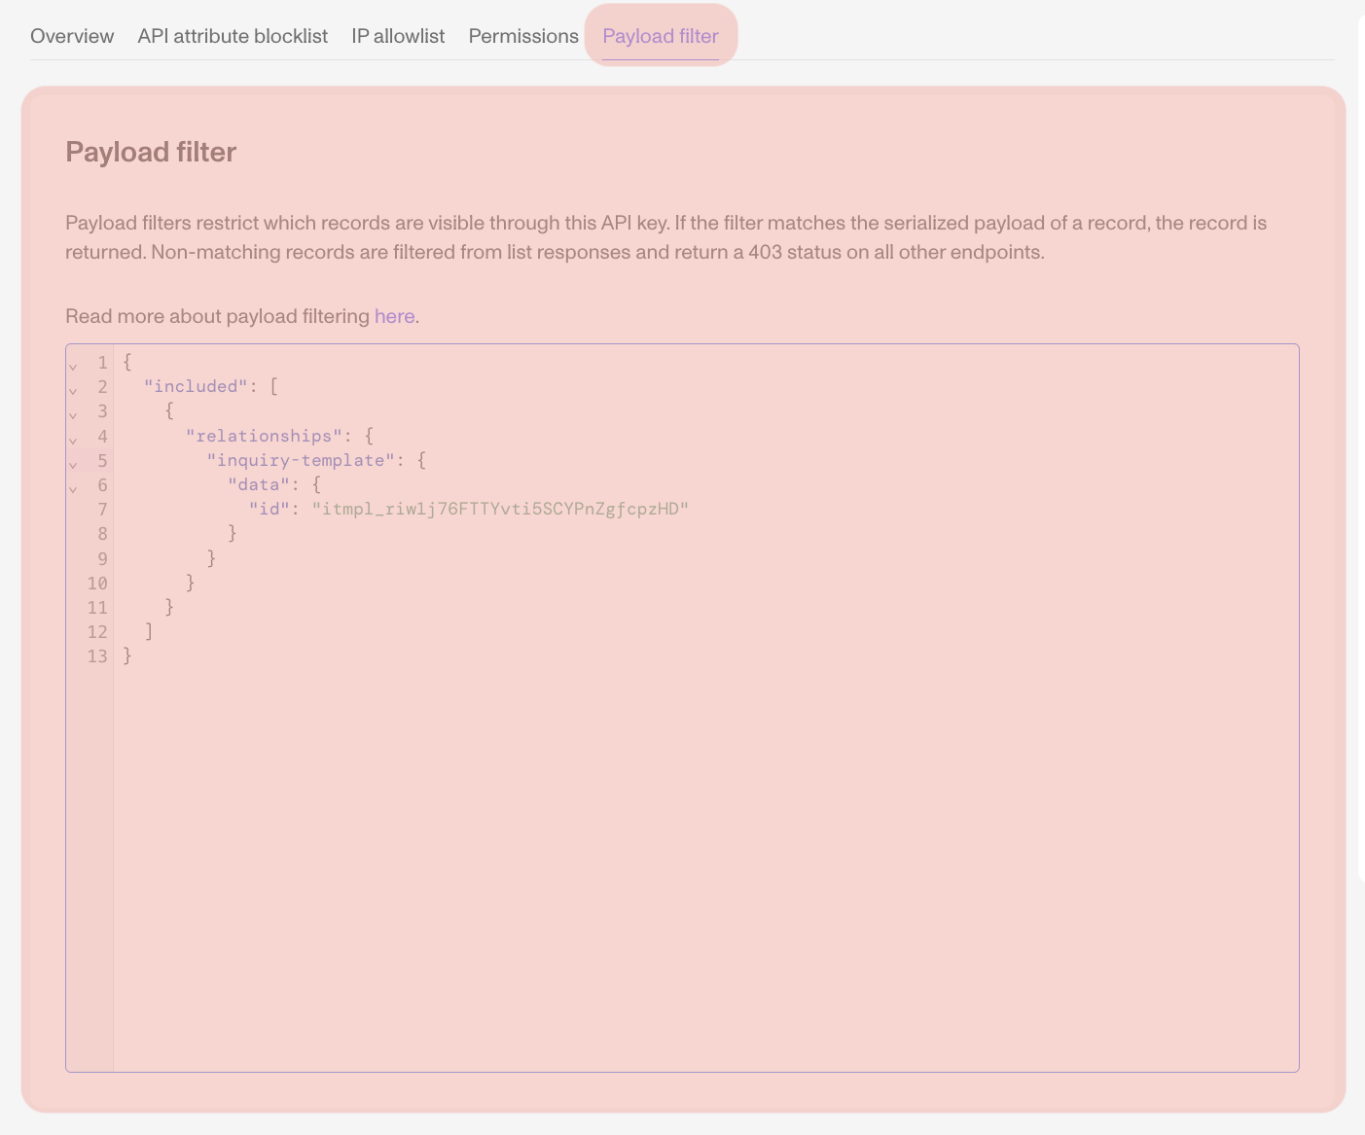Collapse the 'included' array fold chevron
The height and width of the screenshot is (1135, 1365).
click(73, 391)
